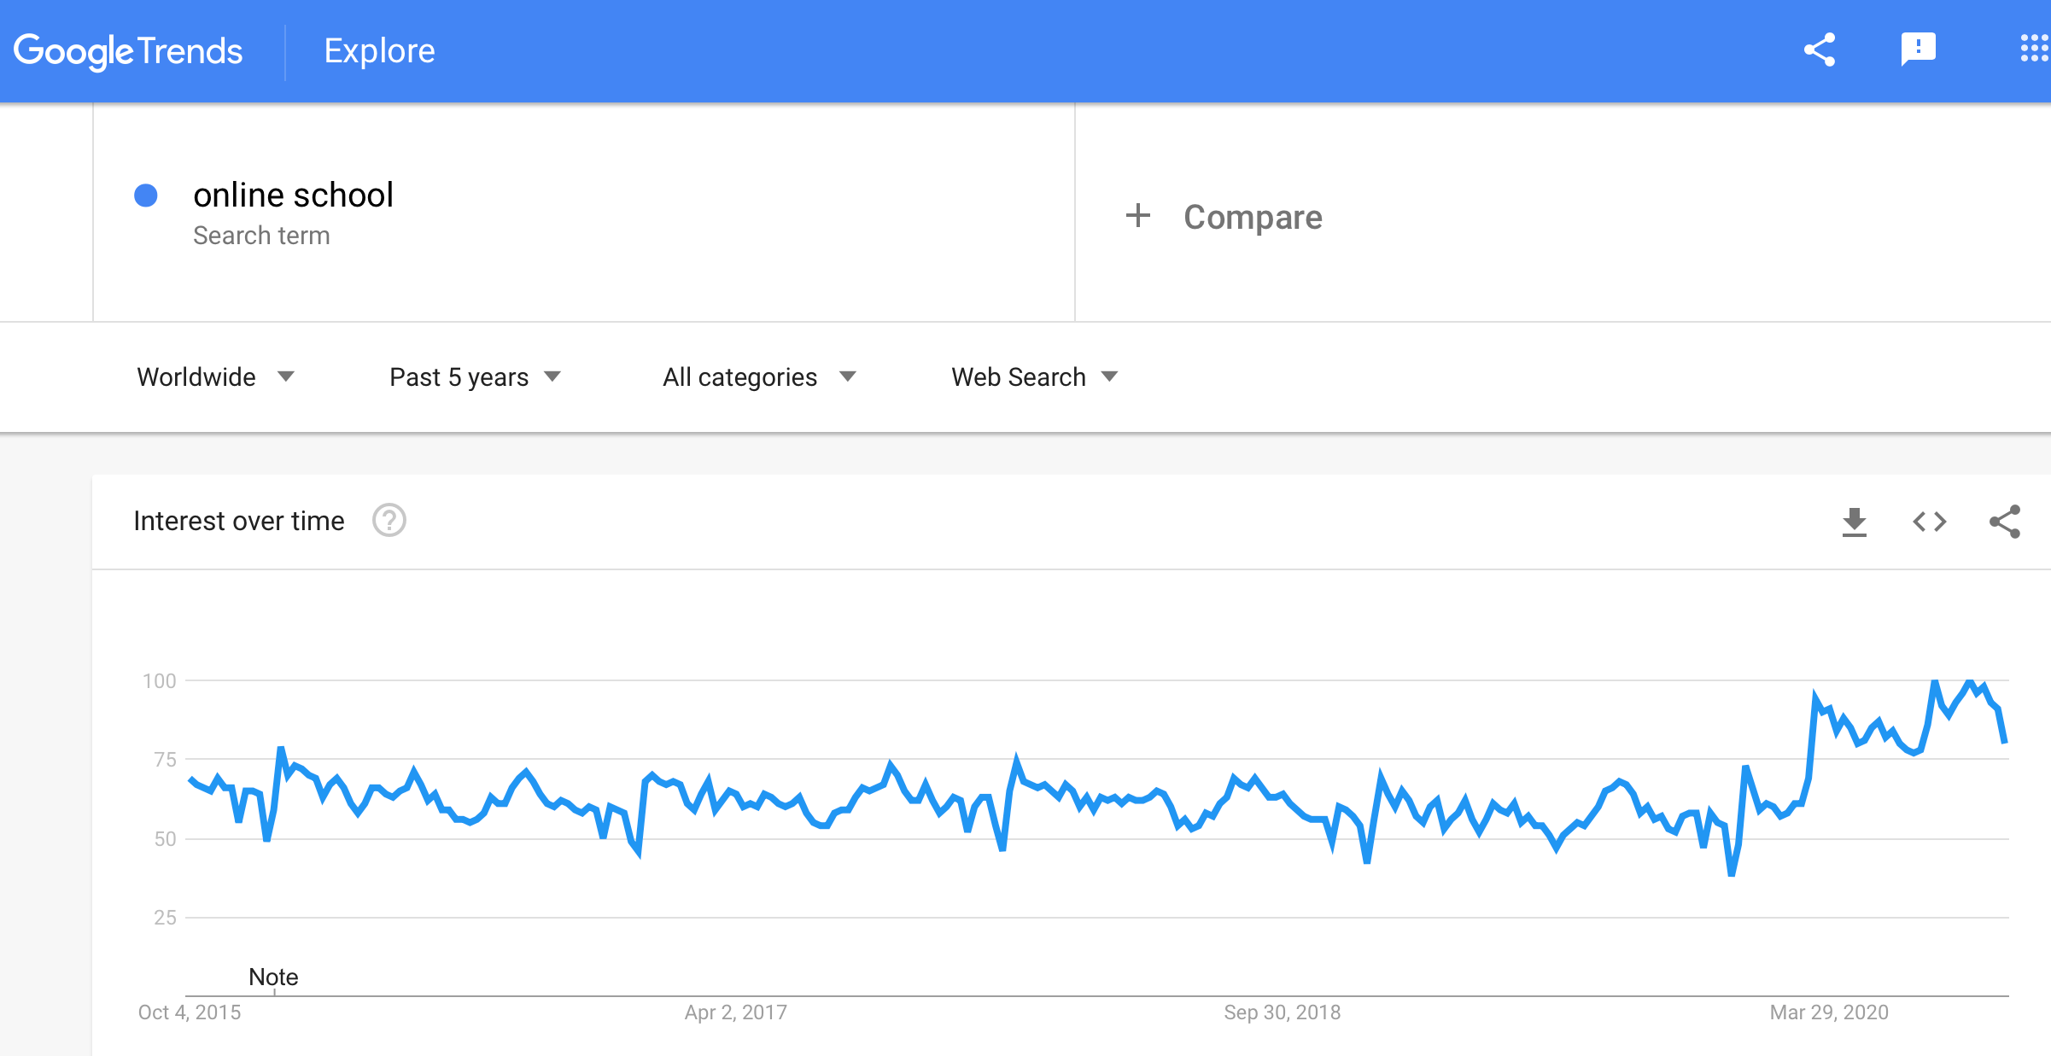
Task: Edit the online school search term
Action: 293,195
